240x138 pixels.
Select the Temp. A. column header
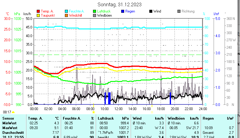click(35, 118)
